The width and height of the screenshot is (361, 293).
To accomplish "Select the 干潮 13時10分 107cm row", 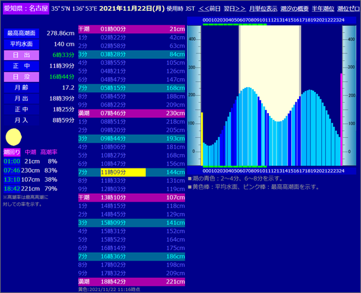I will click(x=131, y=198).
